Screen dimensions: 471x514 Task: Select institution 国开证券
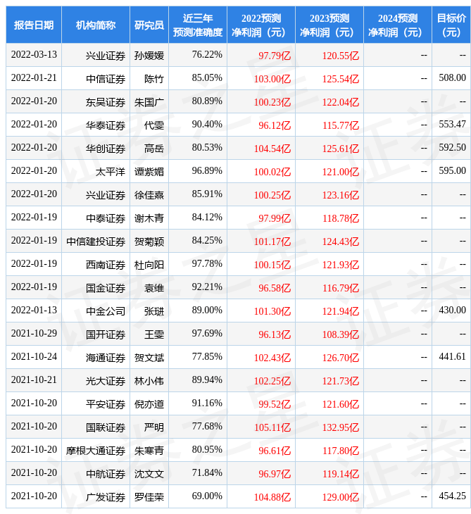coord(106,334)
